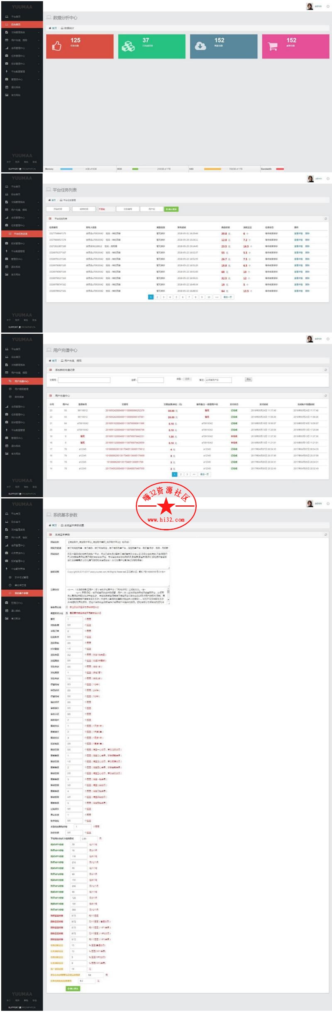Click the cloud download icon on the blue card
Viewport: 332px width, 1012px height.
pos(200,46)
